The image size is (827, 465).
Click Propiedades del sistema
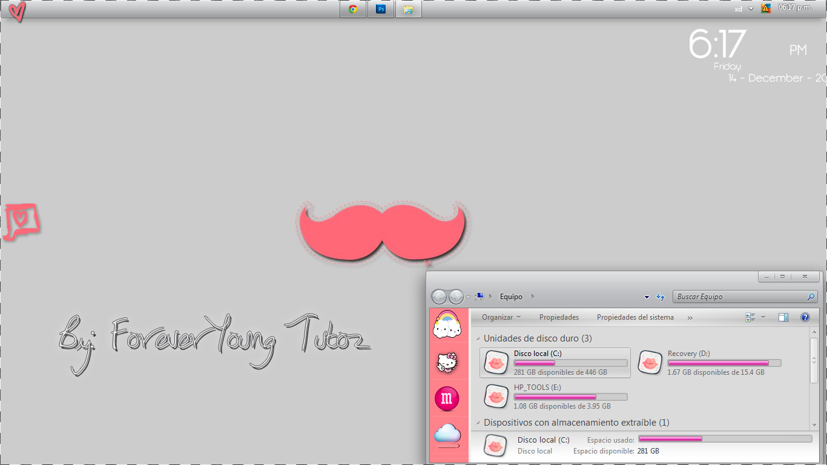tap(635, 317)
